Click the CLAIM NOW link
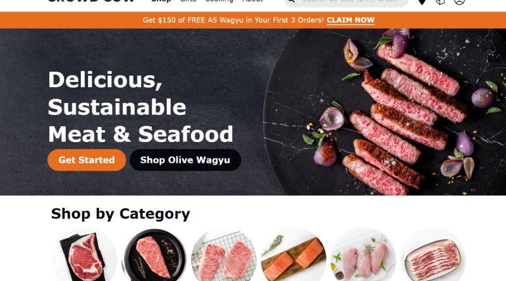This screenshot has height=281, width=506. pyautogui.click(x=350, y=20)
